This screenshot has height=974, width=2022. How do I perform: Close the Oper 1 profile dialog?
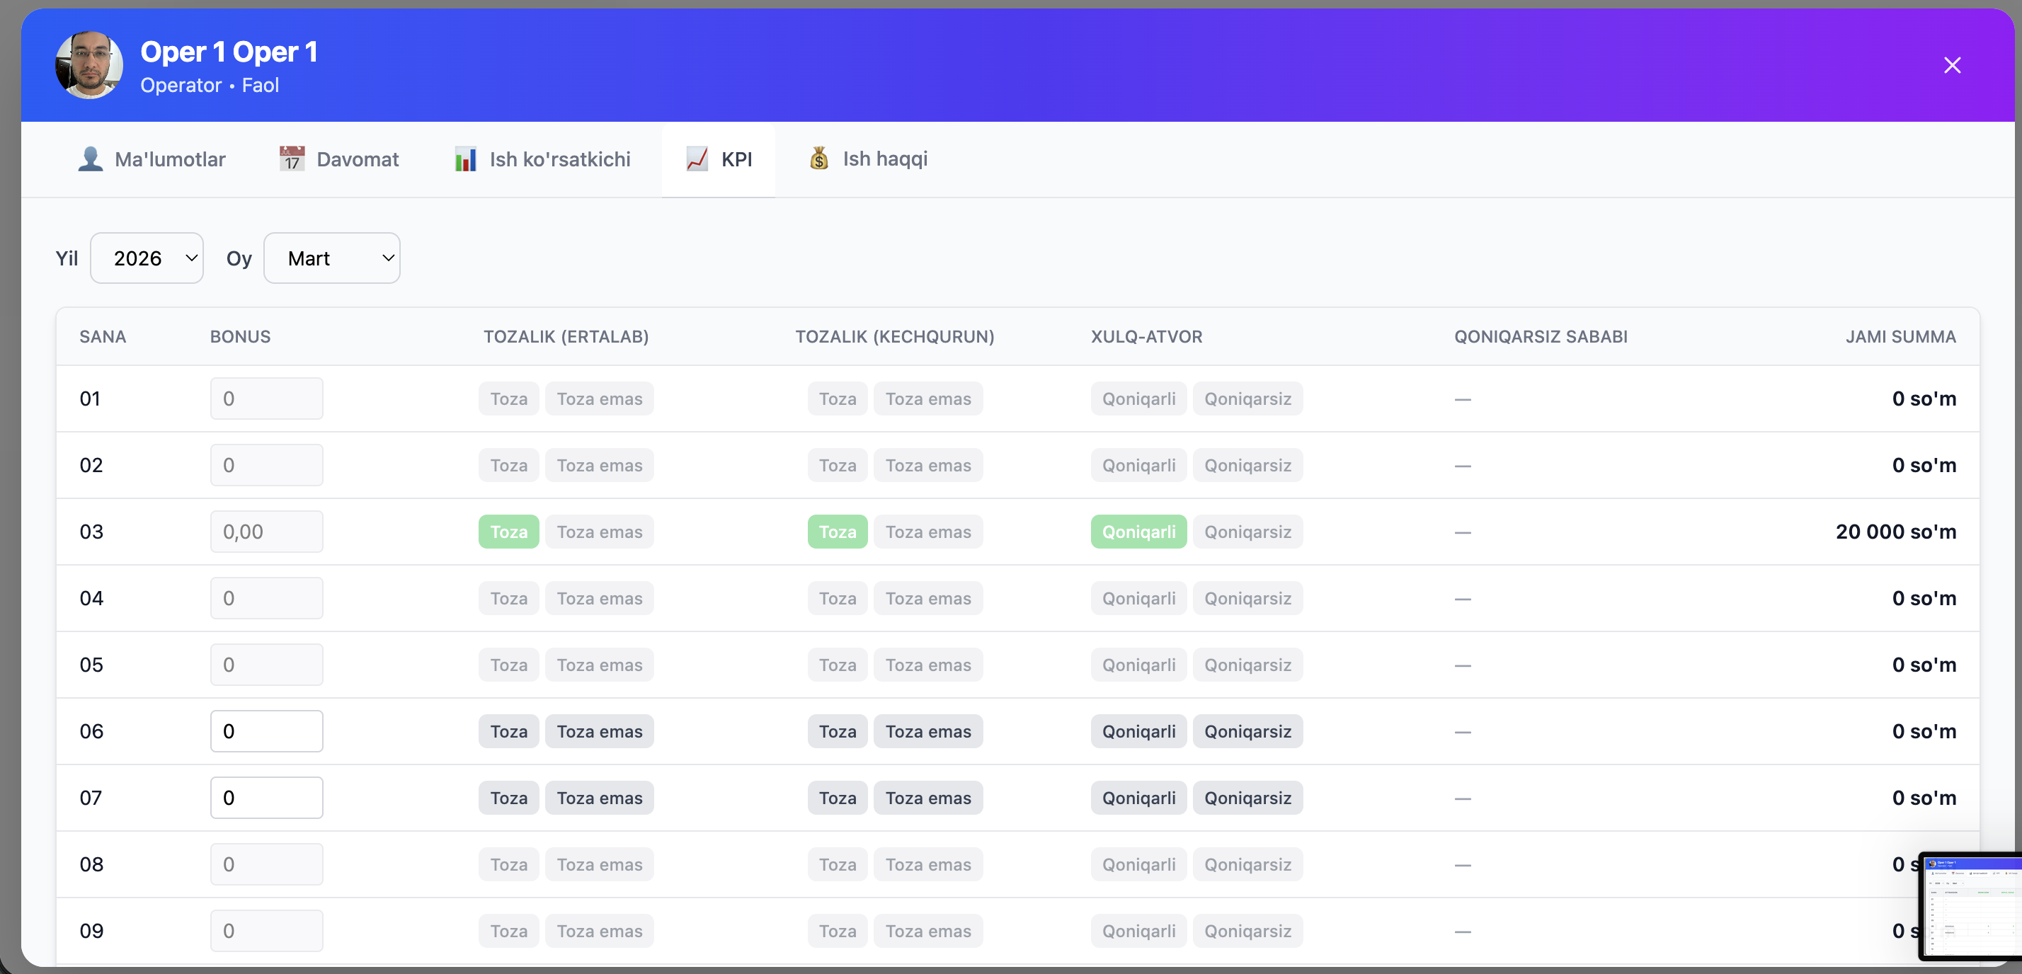click(x=1951, y=65)
